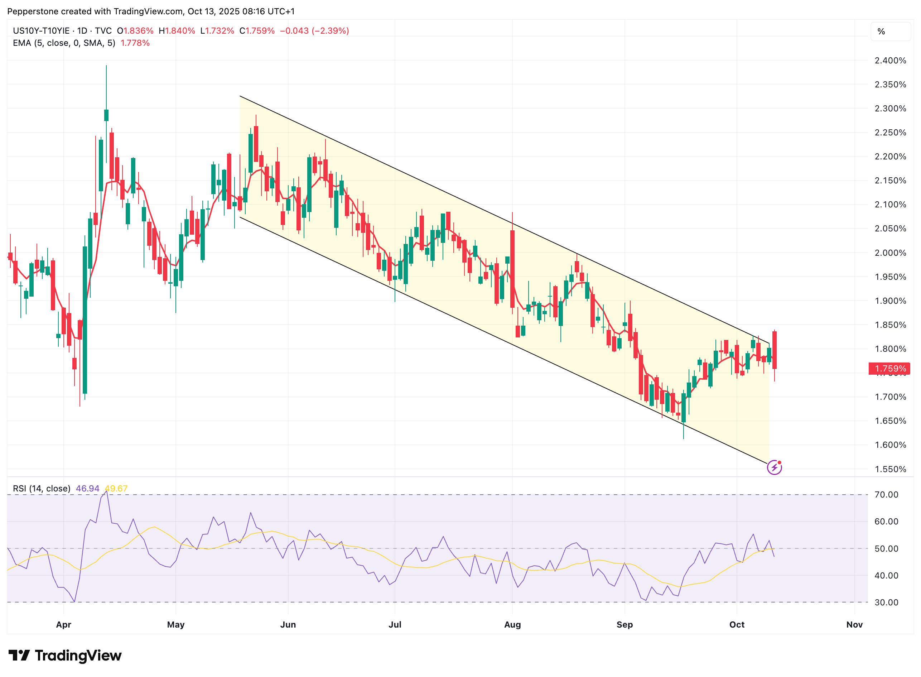This screenshot has width=921, height=677.
Task: Click the TVC source label in title
Action: pos(103,31)
